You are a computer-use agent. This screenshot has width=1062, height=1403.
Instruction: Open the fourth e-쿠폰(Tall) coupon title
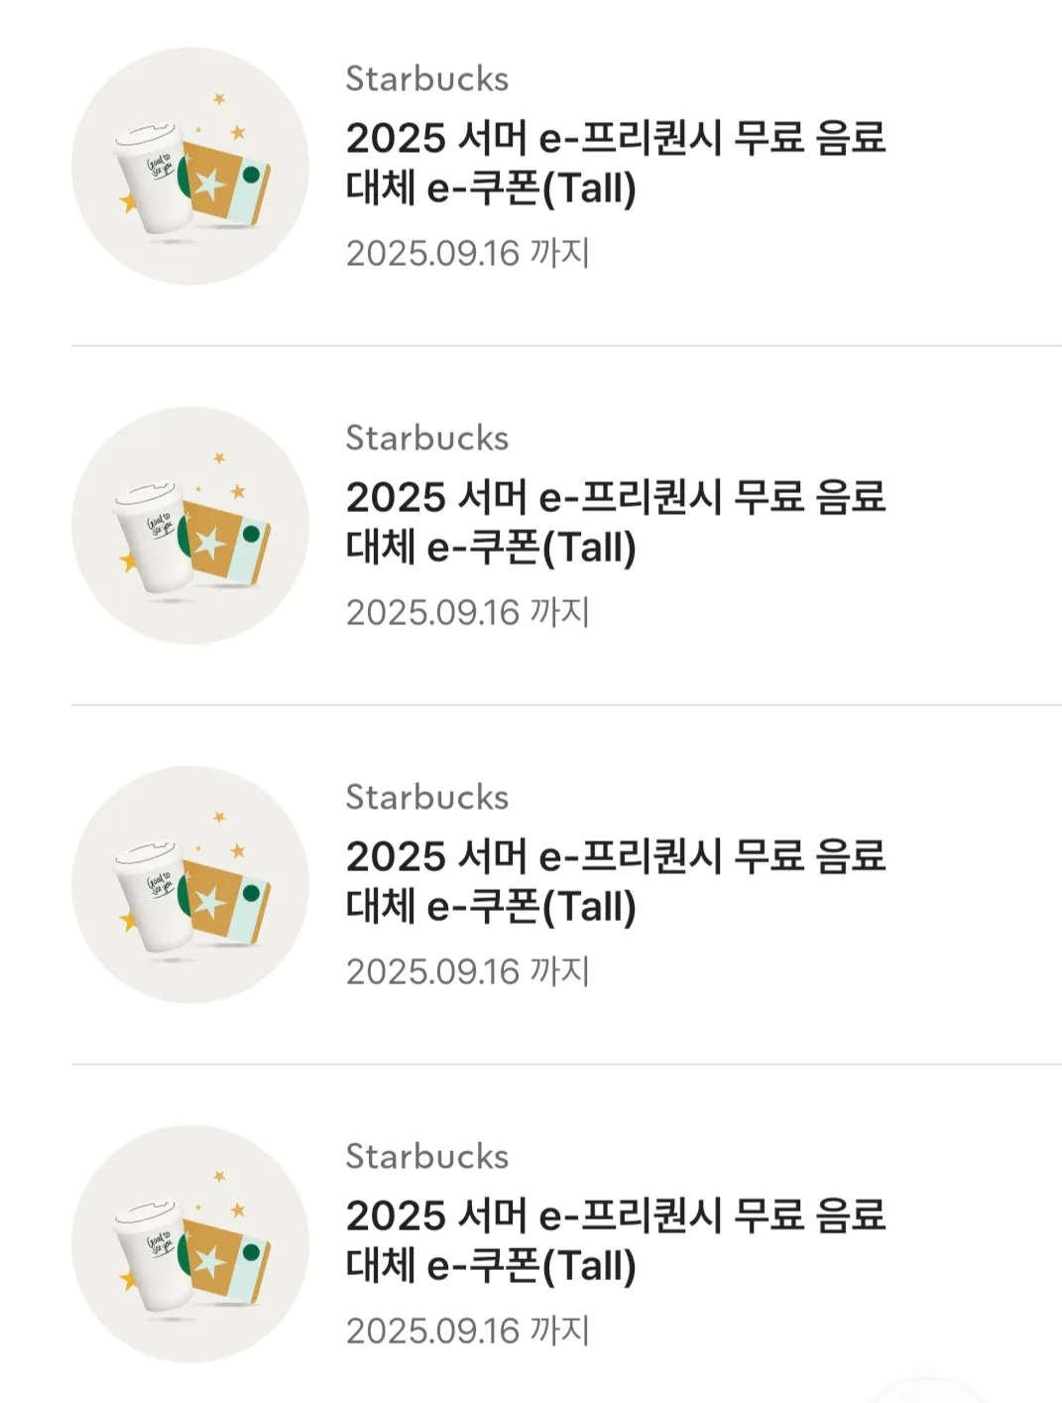point(615,1240)
